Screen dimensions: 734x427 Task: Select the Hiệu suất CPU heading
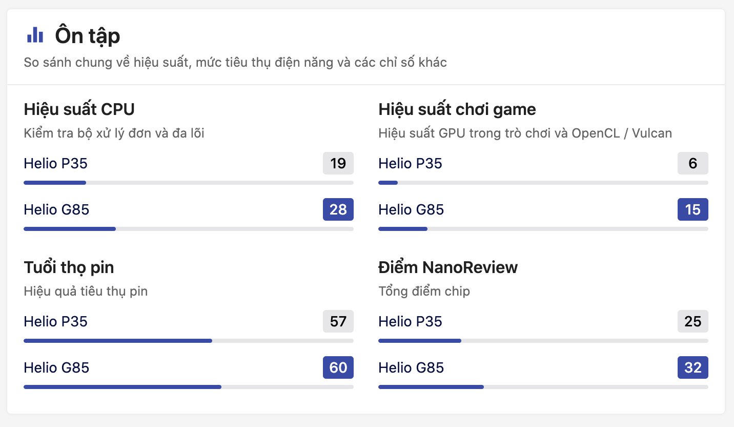pos(79,109)
